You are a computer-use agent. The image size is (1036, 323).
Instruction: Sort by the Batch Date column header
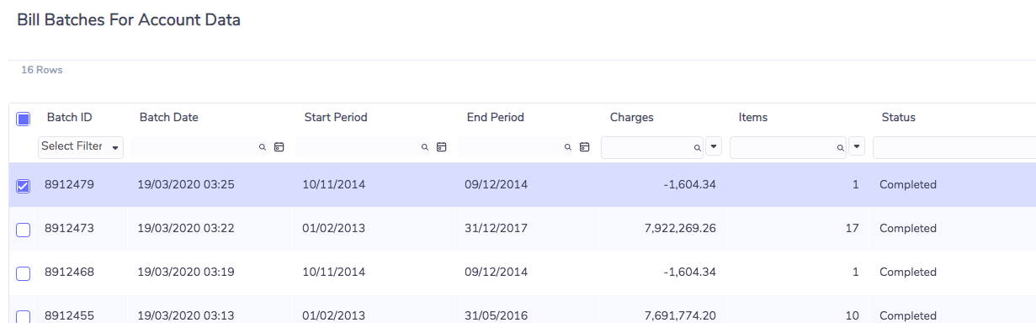pyautogui.click(x=168, y=117)
